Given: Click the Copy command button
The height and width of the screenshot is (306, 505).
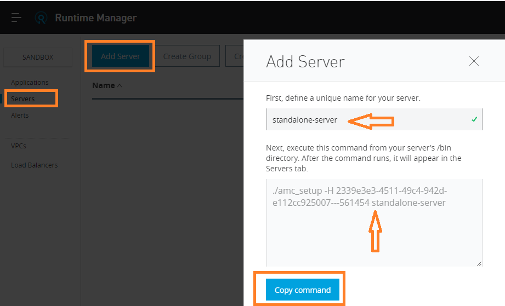Looking at the screenshot, I should tap(303, 290).
